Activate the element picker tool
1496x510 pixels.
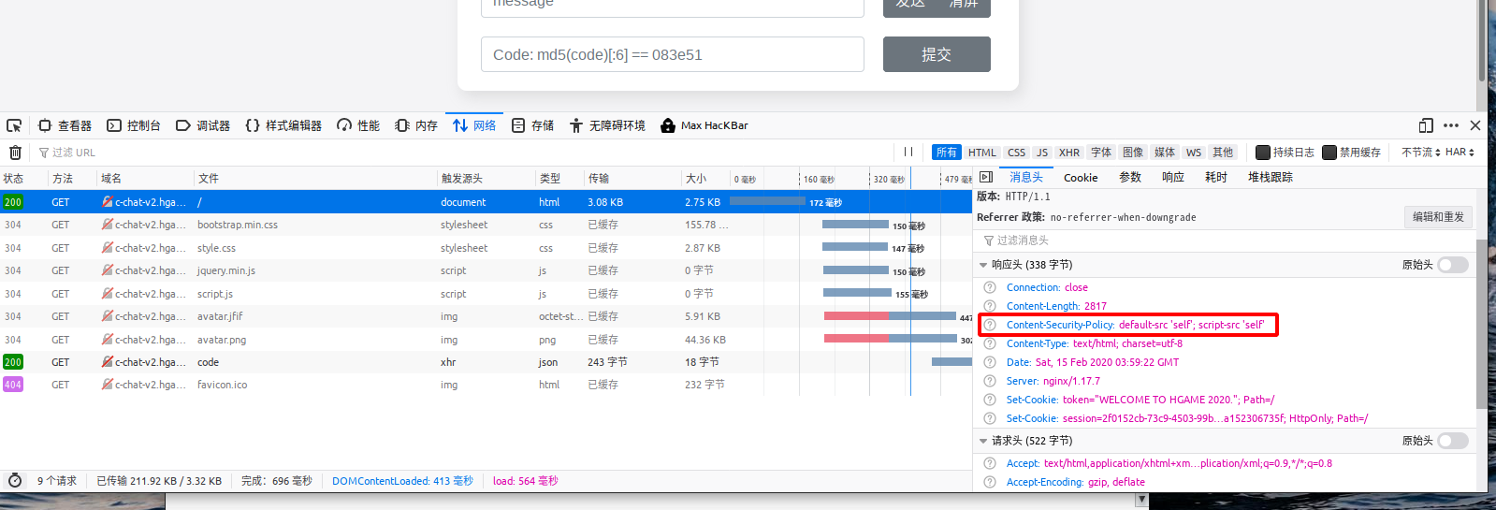point(14,125)
